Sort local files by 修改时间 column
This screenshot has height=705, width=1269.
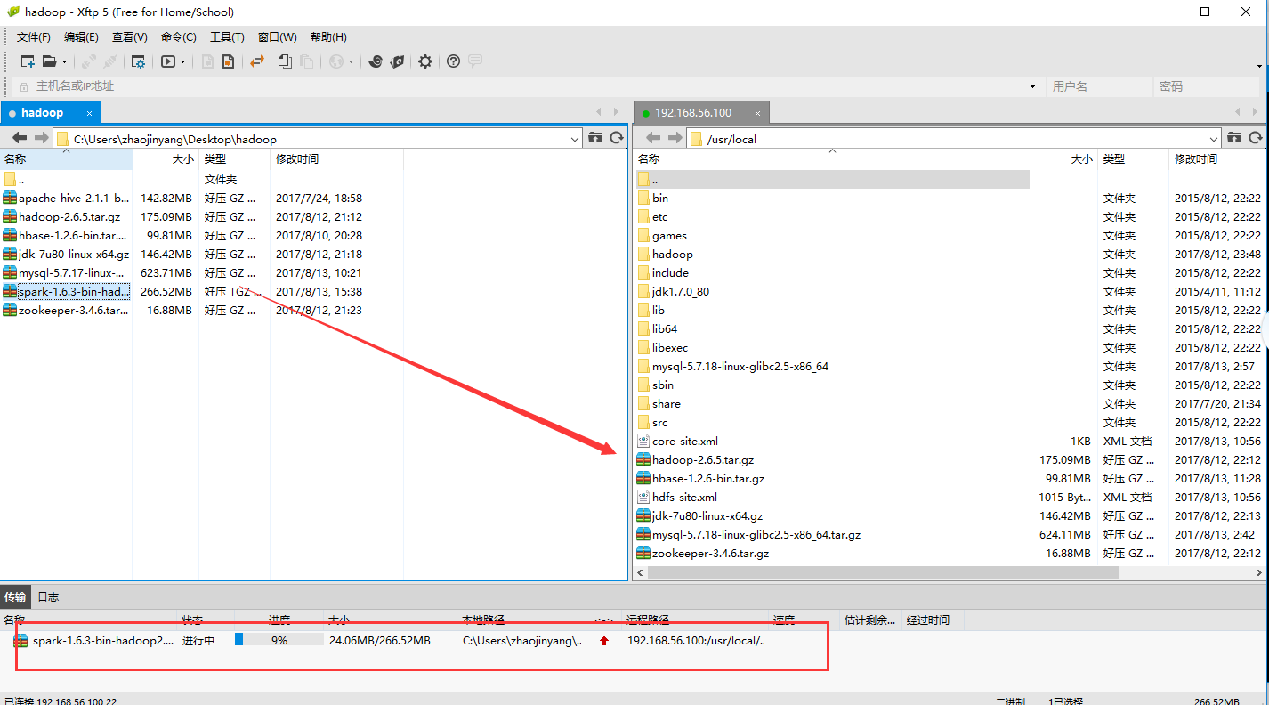click(x=336, y=159)
